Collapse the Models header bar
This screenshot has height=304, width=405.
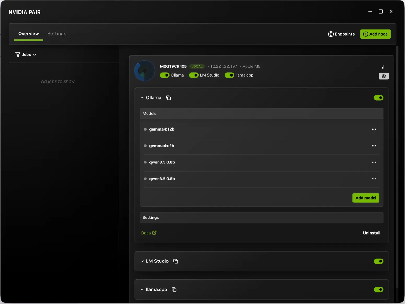(x=262, y=114)
